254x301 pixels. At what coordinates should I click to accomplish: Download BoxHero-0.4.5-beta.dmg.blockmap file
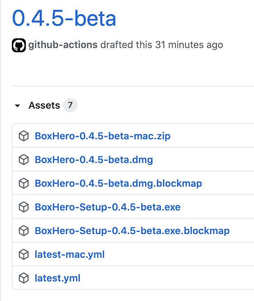118,183
